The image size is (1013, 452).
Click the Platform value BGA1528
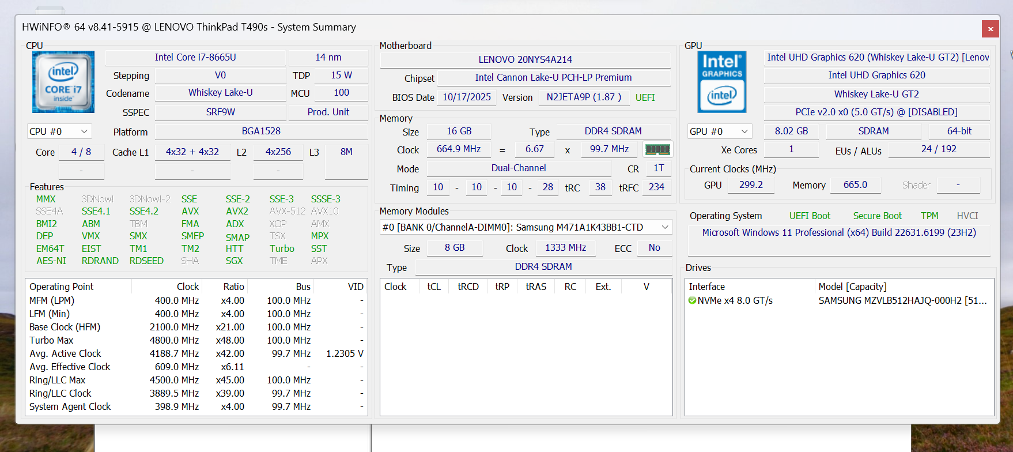pos(261,131)
